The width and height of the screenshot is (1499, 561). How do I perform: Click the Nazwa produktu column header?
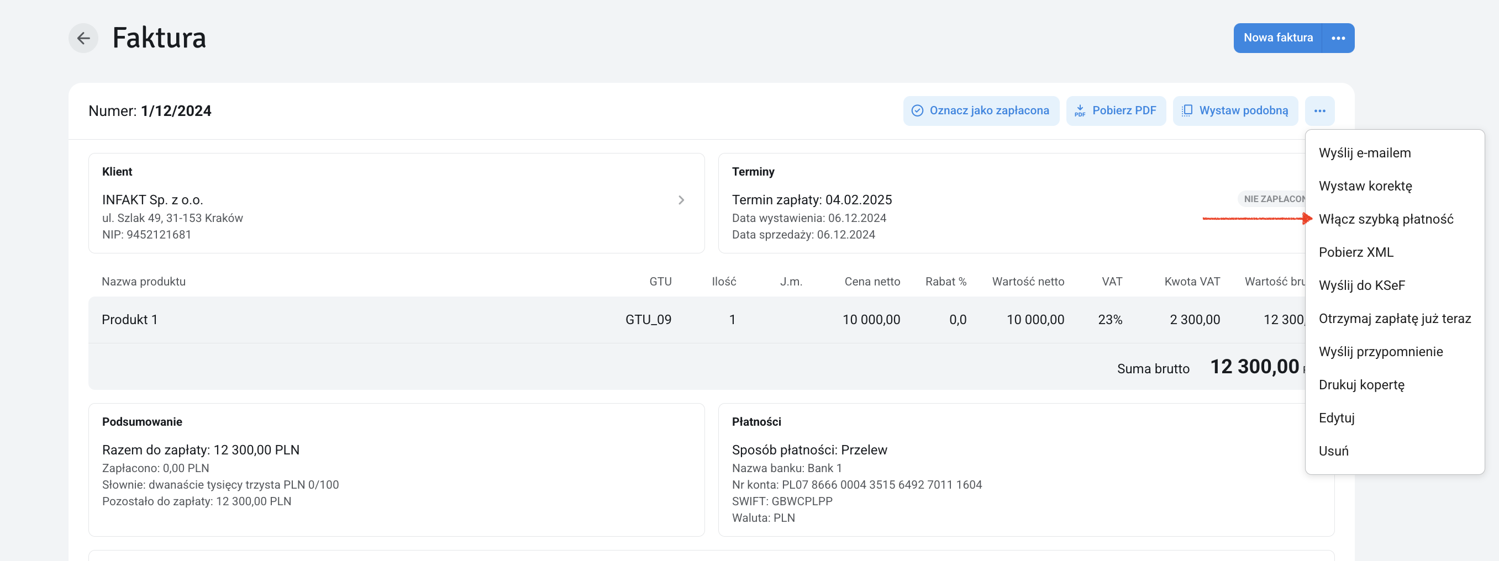(x=144, y=282)
